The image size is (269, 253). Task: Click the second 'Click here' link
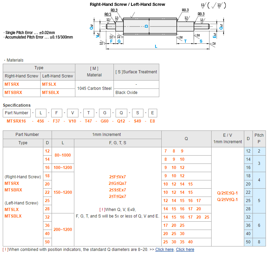click(185, 250)
